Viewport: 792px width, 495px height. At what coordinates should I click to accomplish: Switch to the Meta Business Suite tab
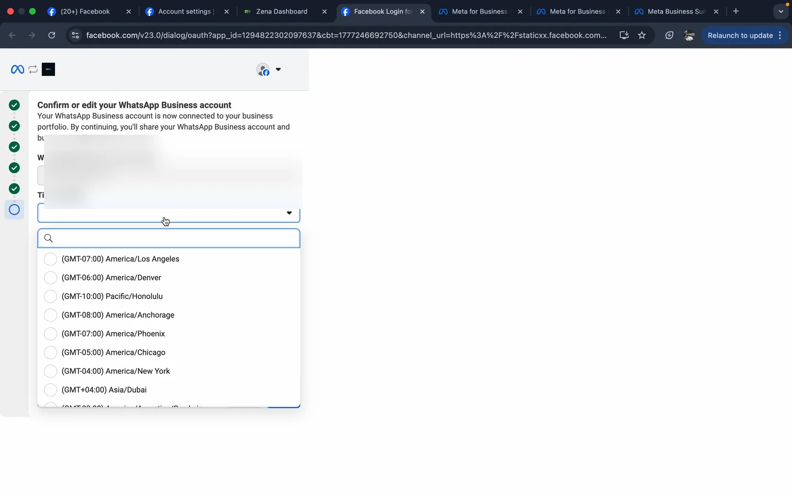coord(675,12)
